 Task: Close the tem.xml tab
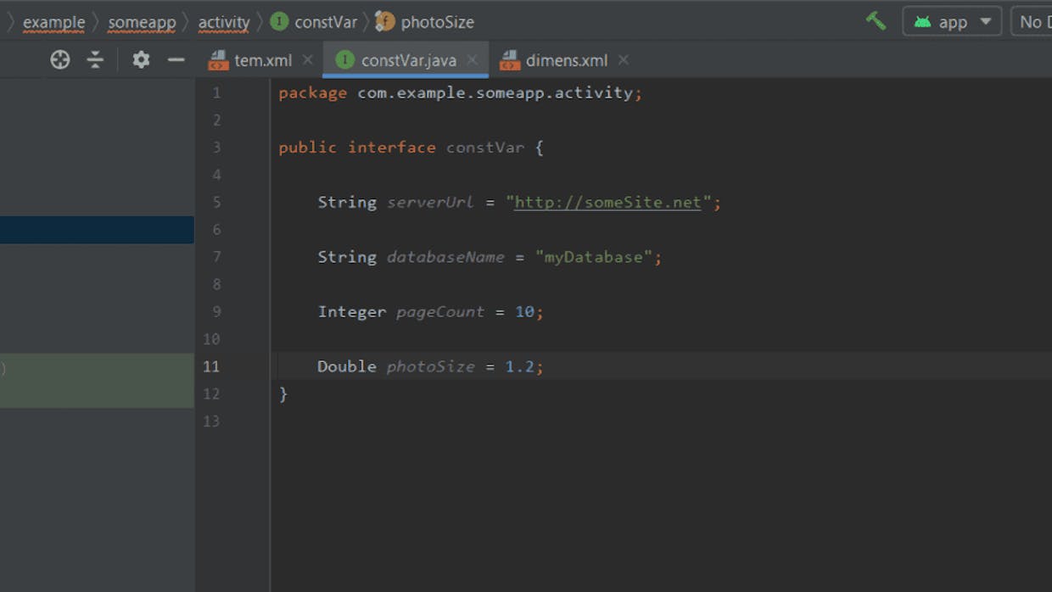(x=308, y=60)
